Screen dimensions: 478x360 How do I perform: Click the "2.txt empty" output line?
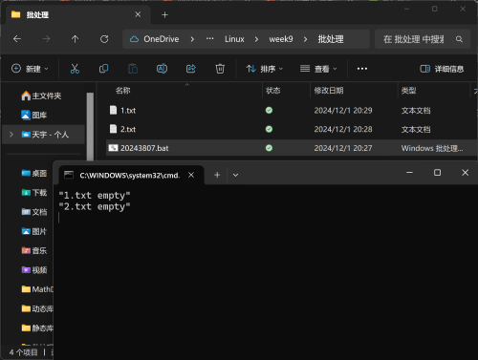[x=95, y=206]
